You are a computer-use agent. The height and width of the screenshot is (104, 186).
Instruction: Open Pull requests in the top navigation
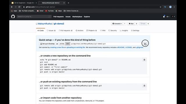58,17
